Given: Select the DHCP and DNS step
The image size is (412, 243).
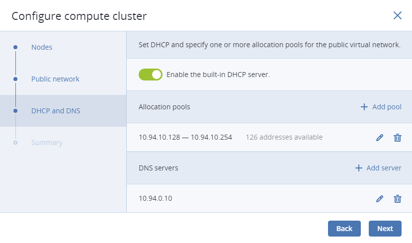Looking at the screenshot, I should click(x=56, y=111).
